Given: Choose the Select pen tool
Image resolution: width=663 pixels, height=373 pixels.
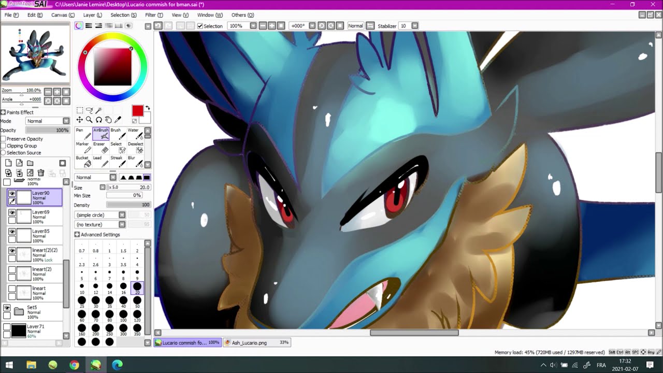Looking at the screenshot, I should (x=118, y=148).
